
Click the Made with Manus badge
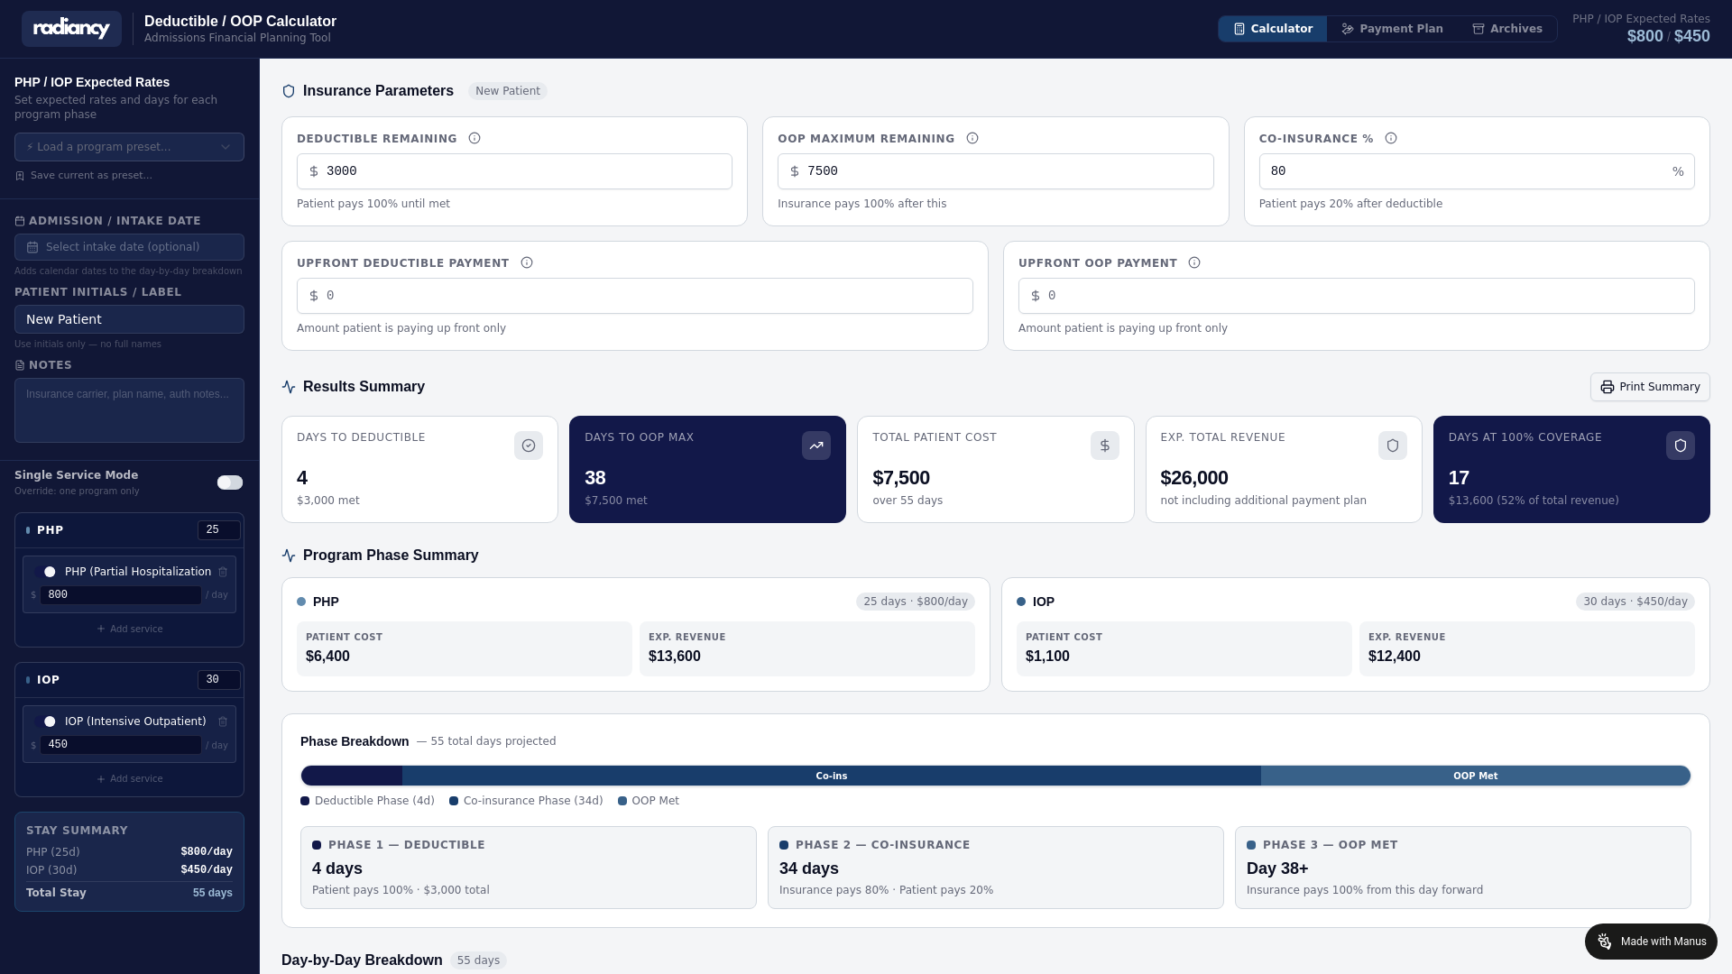click(1651, 942)
